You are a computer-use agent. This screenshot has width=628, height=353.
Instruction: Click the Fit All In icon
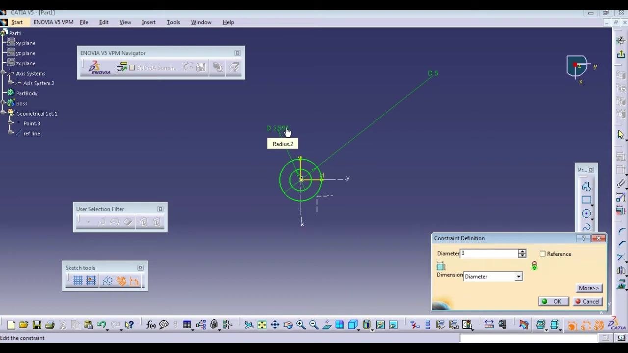pos(262,325)
